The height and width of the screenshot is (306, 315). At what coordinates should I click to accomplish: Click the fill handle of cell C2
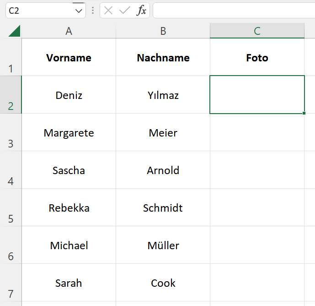coord(304,113)
